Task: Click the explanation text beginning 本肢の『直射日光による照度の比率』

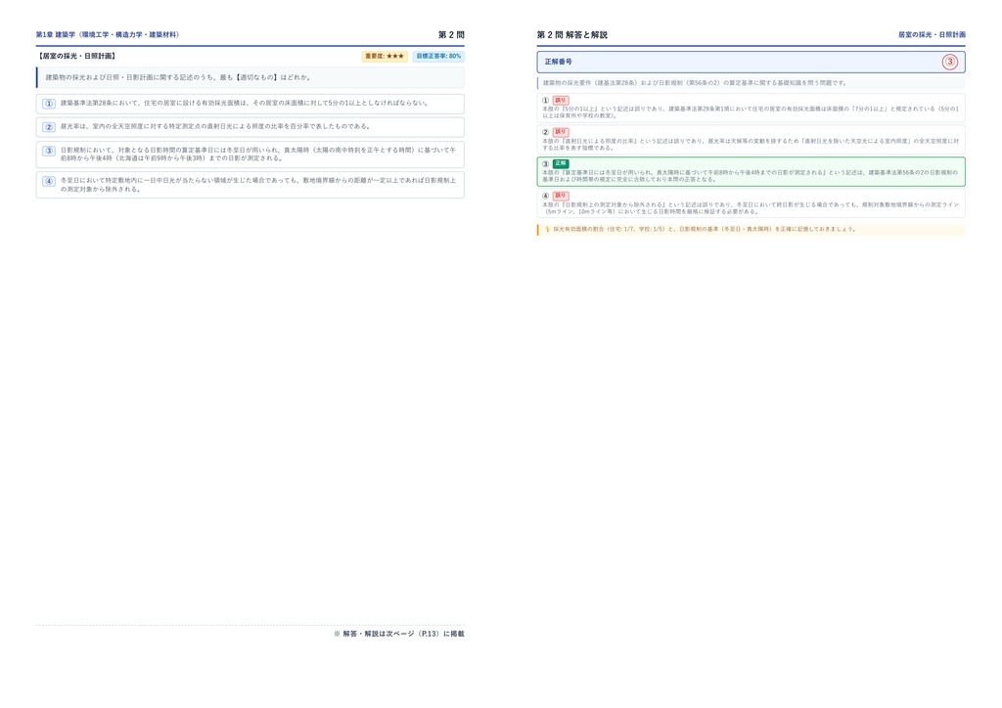Action: tap(751, 145)
